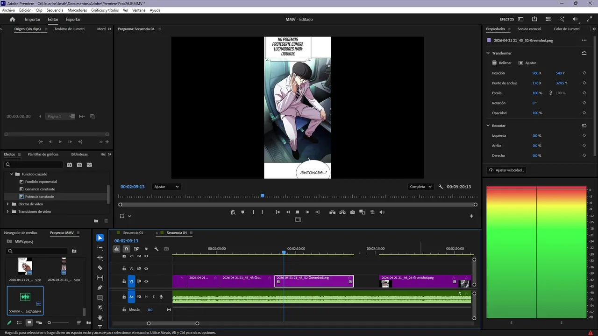Expand Efectos de vídeo folder
Screen dimensions: 598x336
7,204
